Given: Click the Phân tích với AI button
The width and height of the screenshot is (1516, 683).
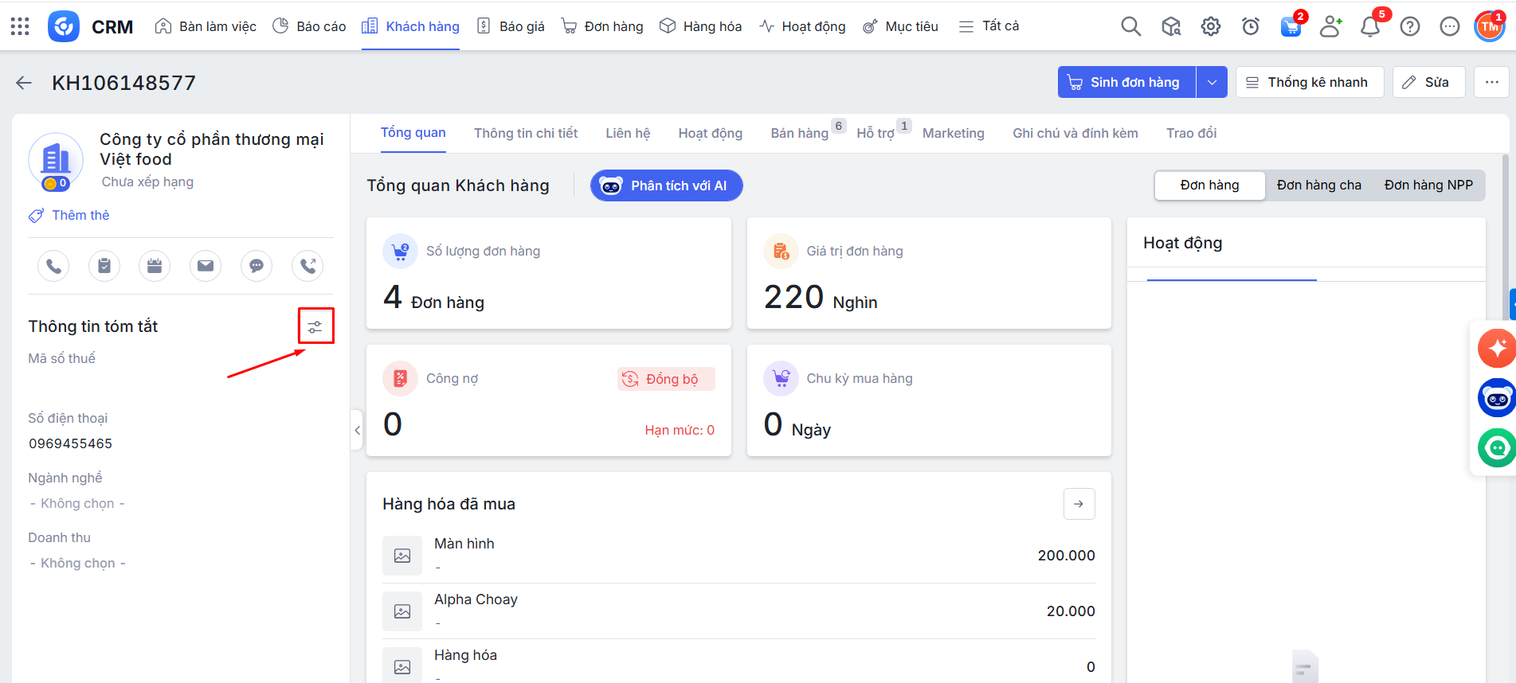Looking at the screenshot, I should point(666,185).
